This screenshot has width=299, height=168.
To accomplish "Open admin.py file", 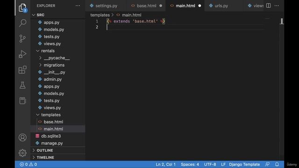I will [58, 79].
